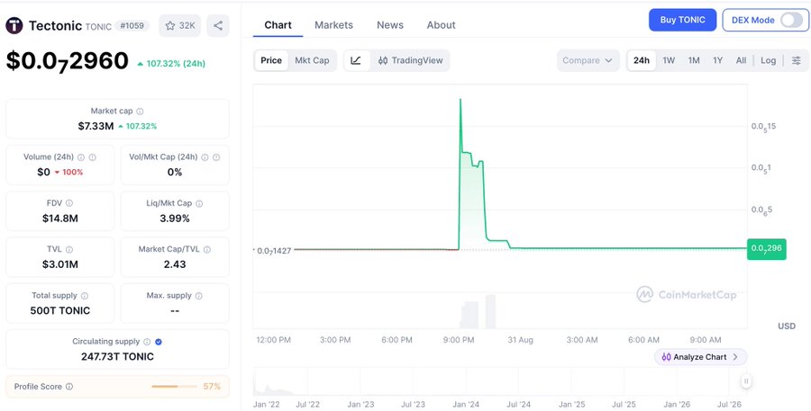Click the volume bars below the chart
811x411 pixels.
pos(479,312)
